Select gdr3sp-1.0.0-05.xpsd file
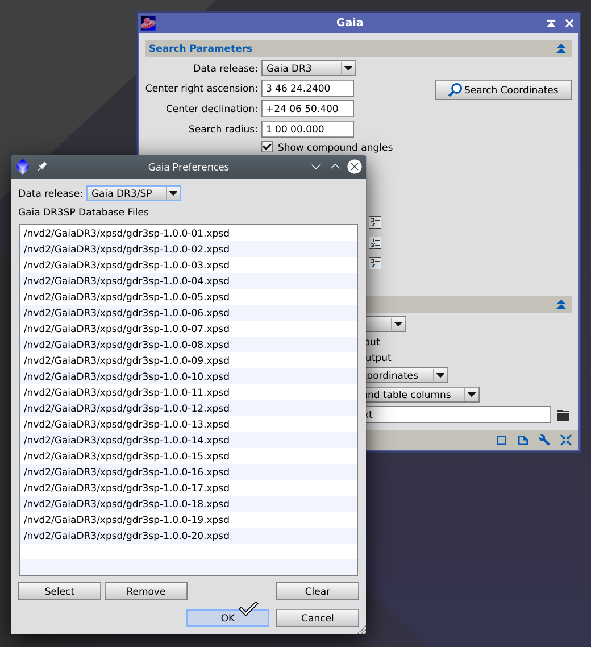 point(189,297)
